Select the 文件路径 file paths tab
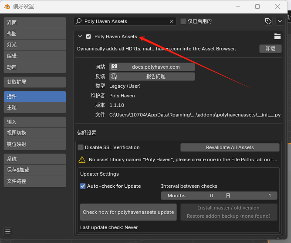The image size is (291, 243). (x=35, y=181)
